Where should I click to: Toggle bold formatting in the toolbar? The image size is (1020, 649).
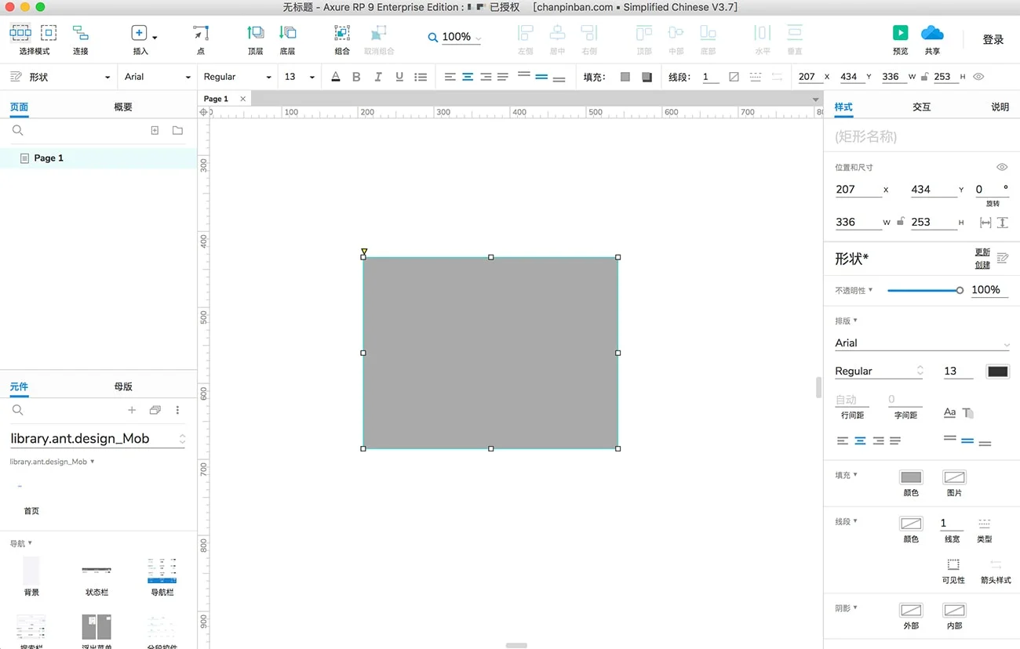(x=356, y=77)
